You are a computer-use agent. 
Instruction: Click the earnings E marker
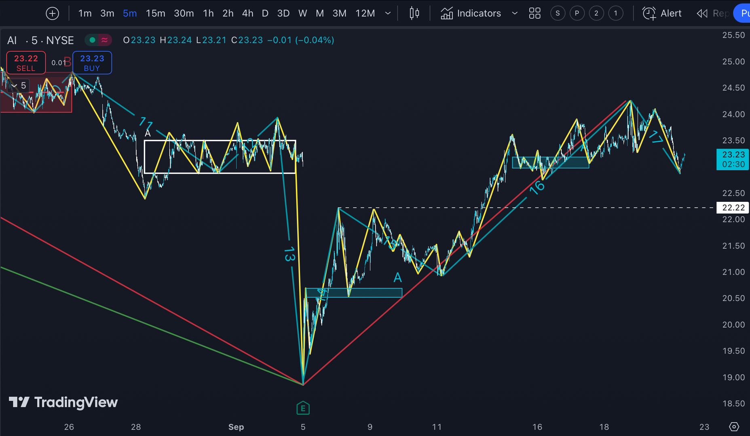tap(303, 408)
